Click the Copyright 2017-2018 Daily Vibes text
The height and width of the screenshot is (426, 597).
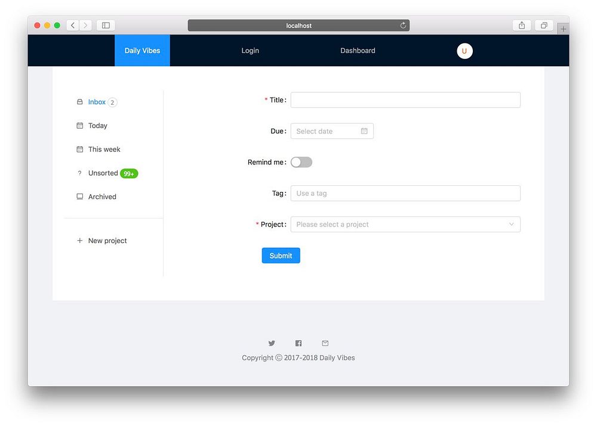[x=298, y=357]
